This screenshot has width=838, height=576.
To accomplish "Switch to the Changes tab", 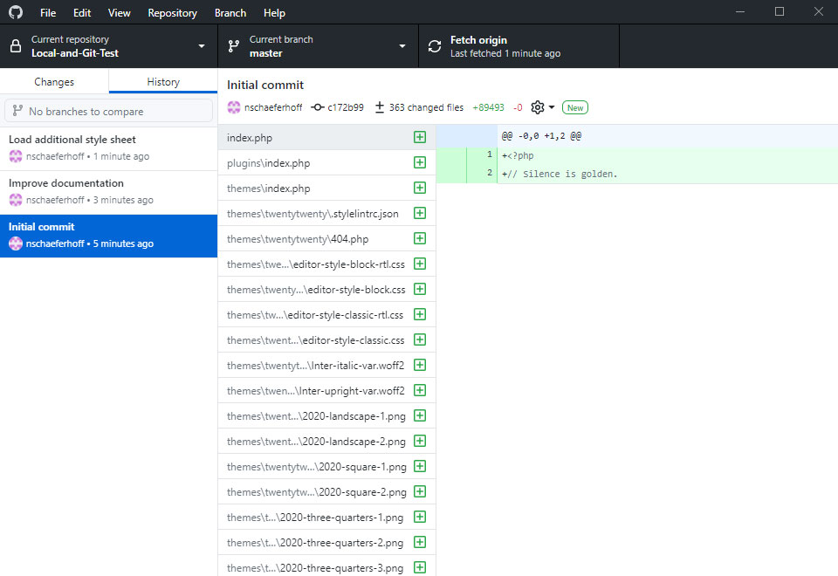I will (x=54, y=82).
